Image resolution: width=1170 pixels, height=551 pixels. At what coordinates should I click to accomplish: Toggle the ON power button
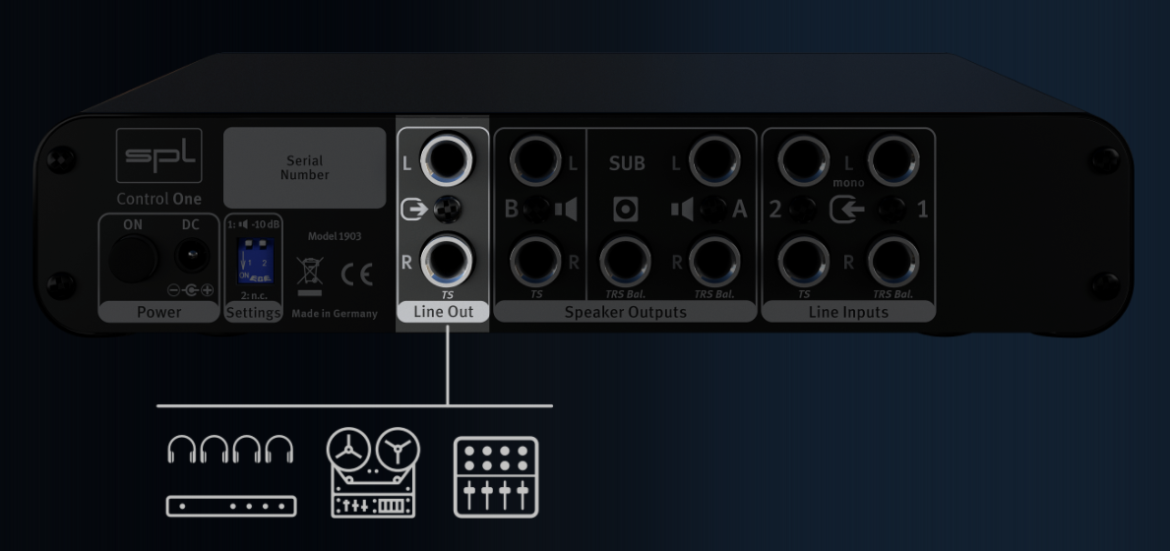134,258
